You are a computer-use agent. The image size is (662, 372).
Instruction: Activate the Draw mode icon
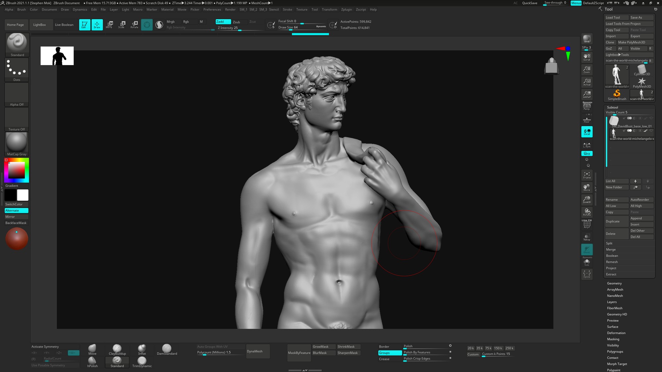coord(97,25)
